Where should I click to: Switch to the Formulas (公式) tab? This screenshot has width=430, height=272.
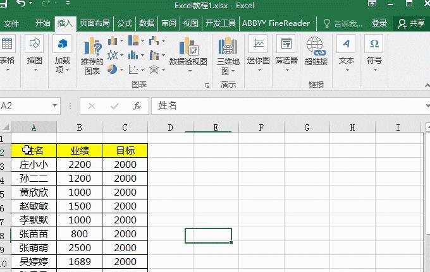[125, 23]
